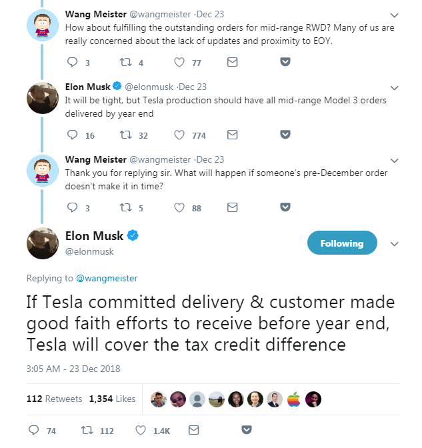Viewport: 422px width, 448px height.
Task: Like Wang Meister's pre-December order tweet
Action: tap(179, 207)
